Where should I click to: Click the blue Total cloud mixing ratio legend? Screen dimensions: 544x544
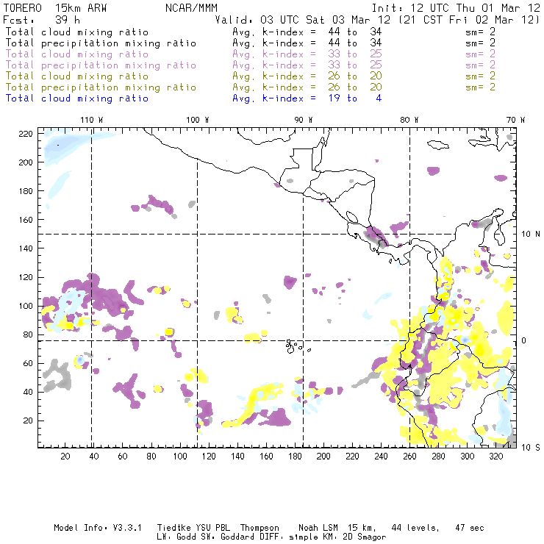[77, 99]
